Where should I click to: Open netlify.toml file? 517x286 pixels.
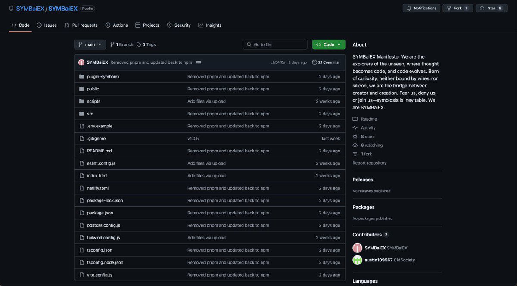[98, 188]
